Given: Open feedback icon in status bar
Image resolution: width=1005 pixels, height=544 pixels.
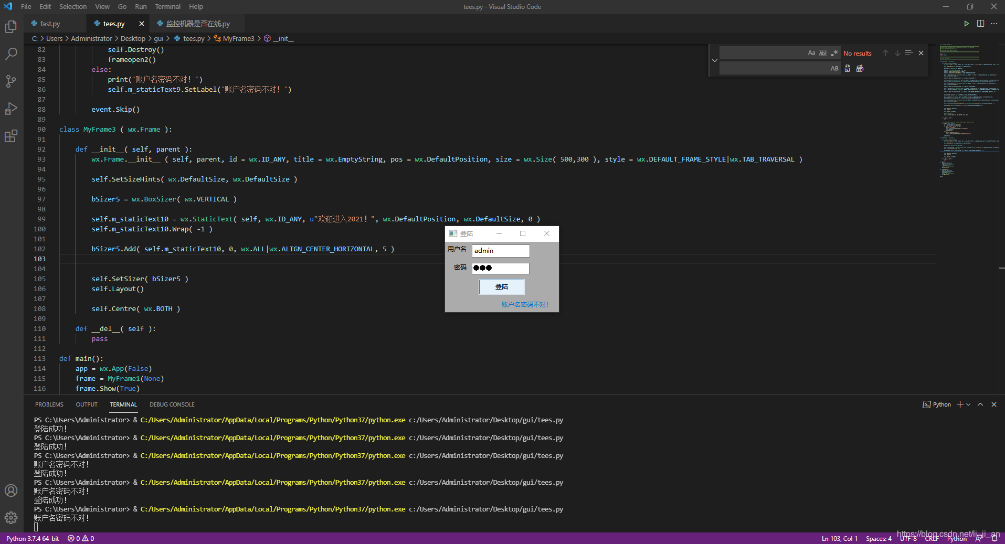Looking at the screenshot, I should (x=979, y=538).
